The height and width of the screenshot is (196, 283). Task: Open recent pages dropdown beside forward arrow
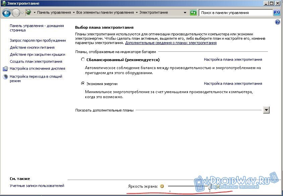22,13
